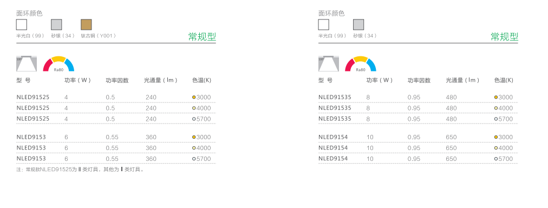The width and height of the screenshot is (548, 208).
Task: Click power factor 0.55 in NLED9153 5700K row
Action: (x=112, y=159)
